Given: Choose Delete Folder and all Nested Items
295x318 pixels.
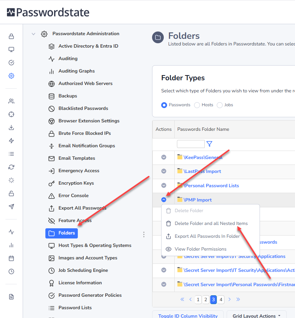Looking at the screenshot, I should [211, 223].
